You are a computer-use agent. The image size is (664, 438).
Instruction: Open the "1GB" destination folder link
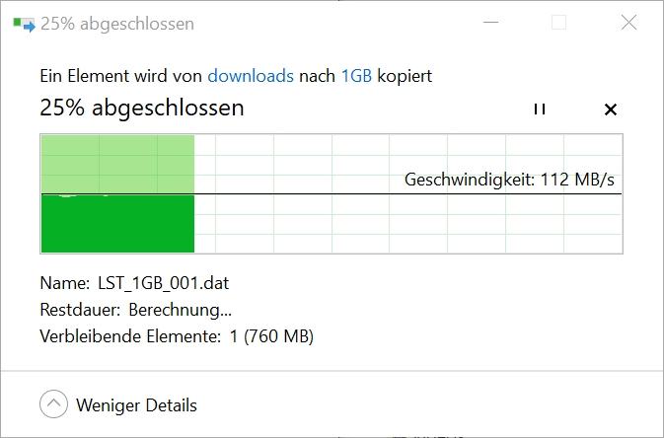pyautogui.click(x=356, y=75)
